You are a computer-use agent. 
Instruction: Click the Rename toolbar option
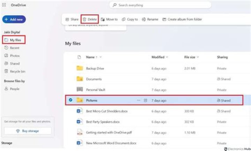tap(150, 20)
